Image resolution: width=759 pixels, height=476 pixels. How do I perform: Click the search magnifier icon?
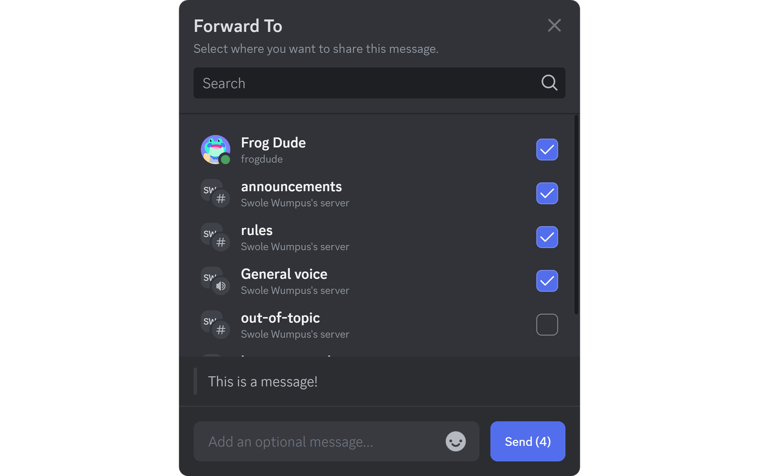pos(549,83)
